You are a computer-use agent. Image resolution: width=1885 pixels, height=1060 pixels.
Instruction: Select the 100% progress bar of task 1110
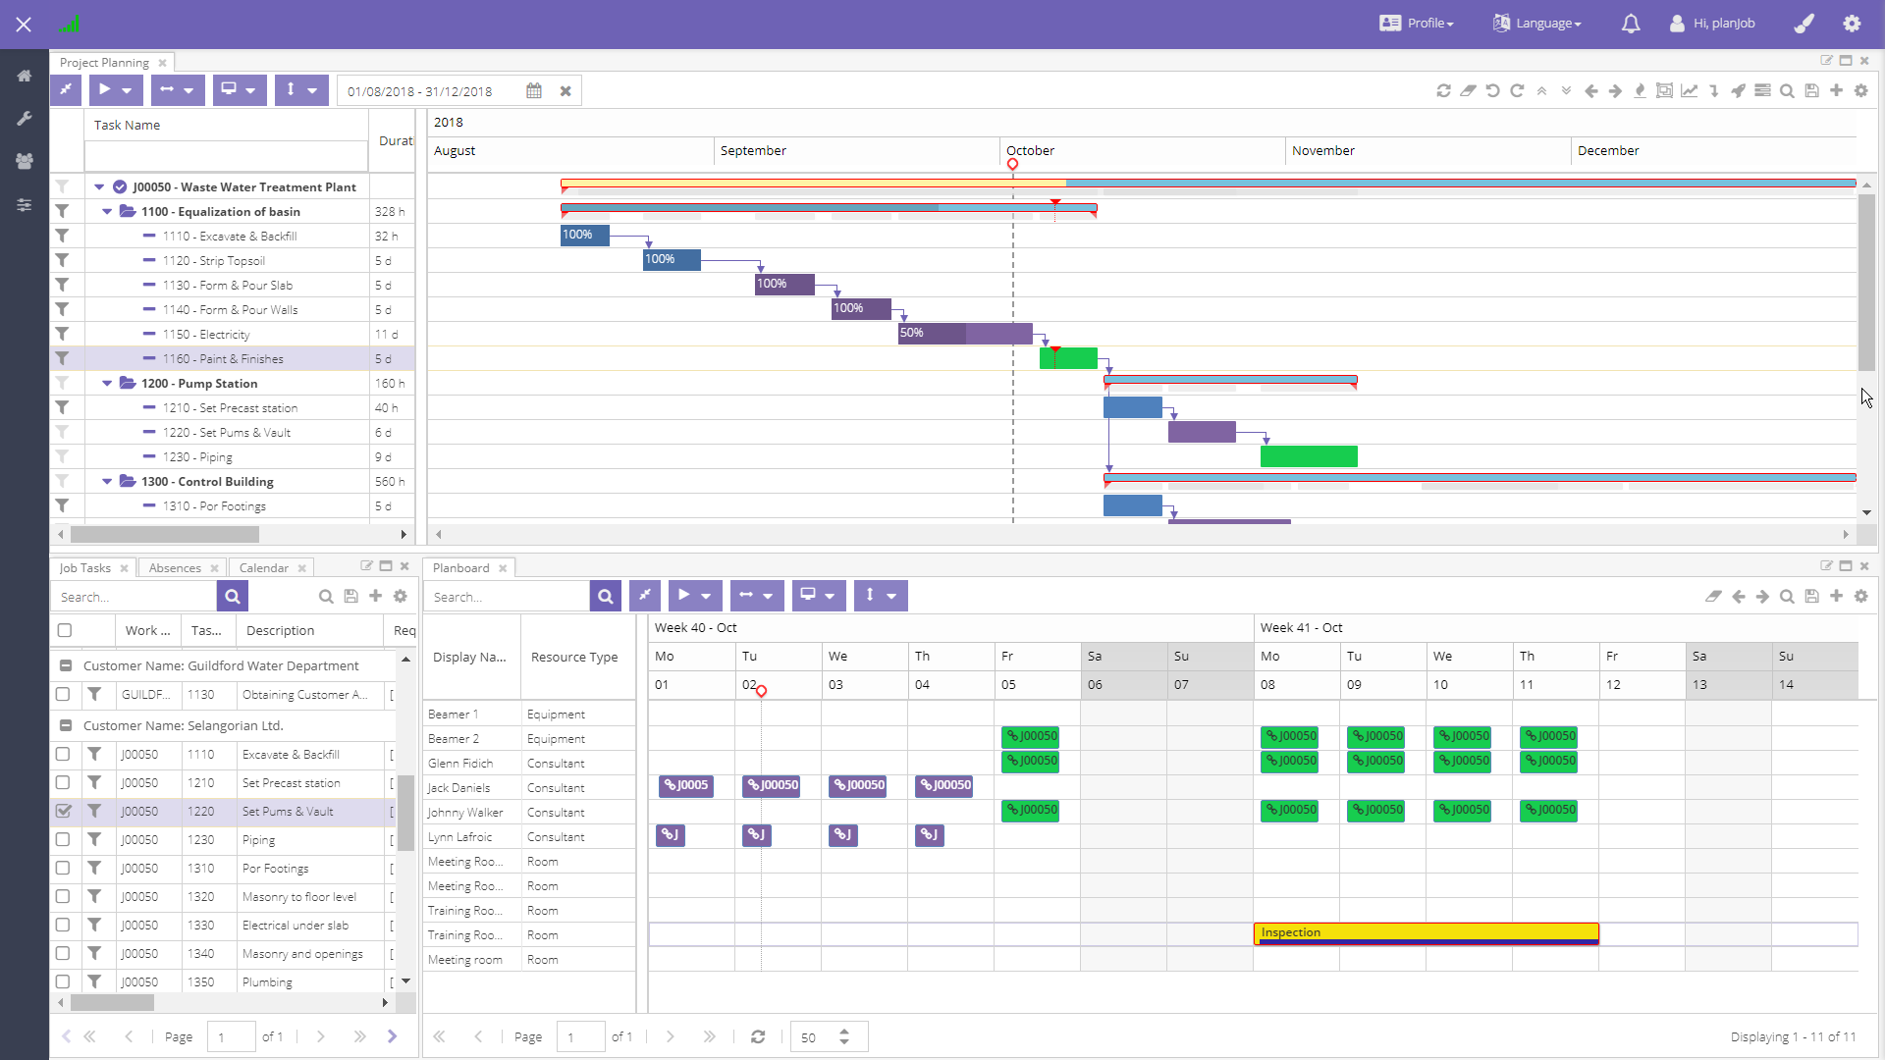pos(583,236)
